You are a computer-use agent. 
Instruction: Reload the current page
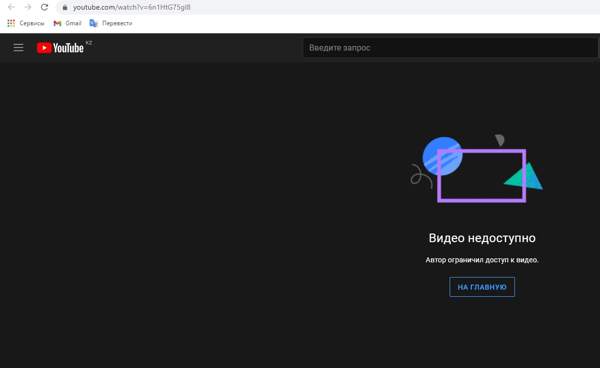[45, 7]
